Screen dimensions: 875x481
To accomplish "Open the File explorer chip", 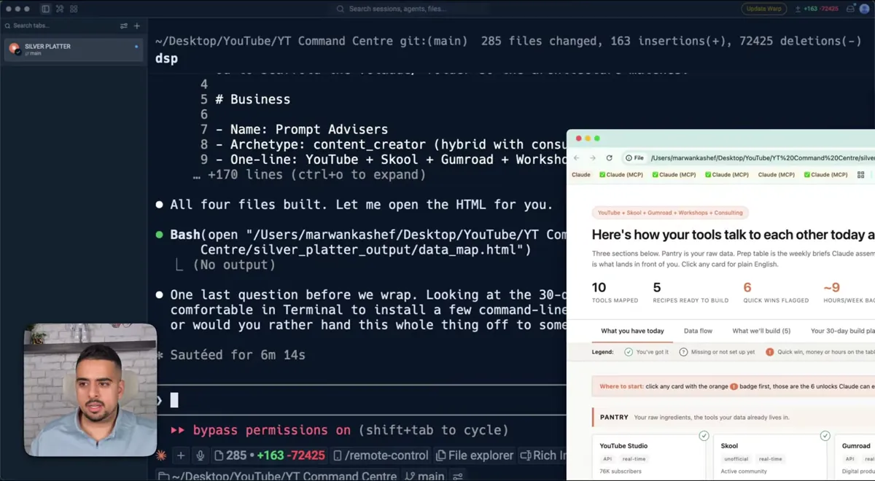I will click(475, 455).
